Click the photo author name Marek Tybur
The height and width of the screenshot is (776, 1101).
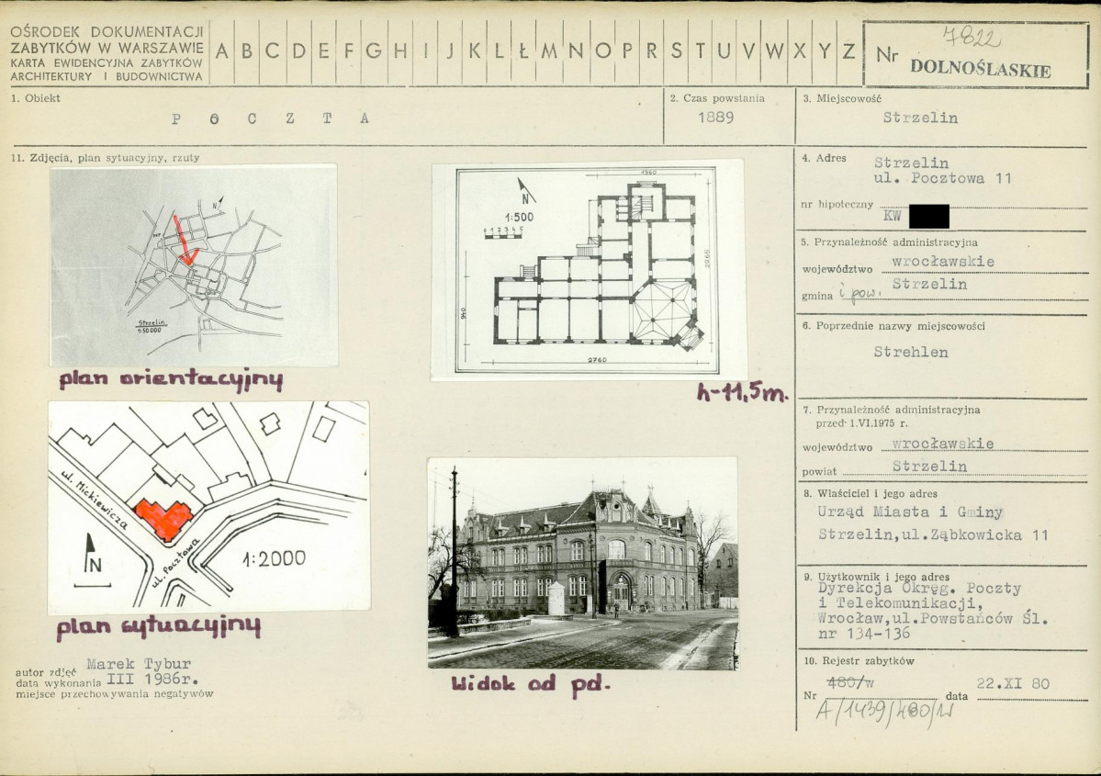coord(139,664)
